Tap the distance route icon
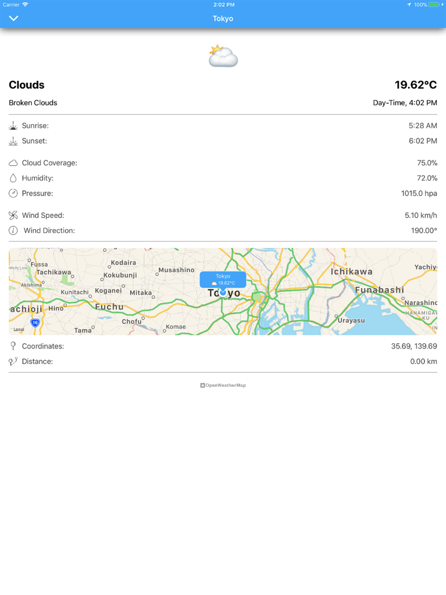 coord(13,361)
